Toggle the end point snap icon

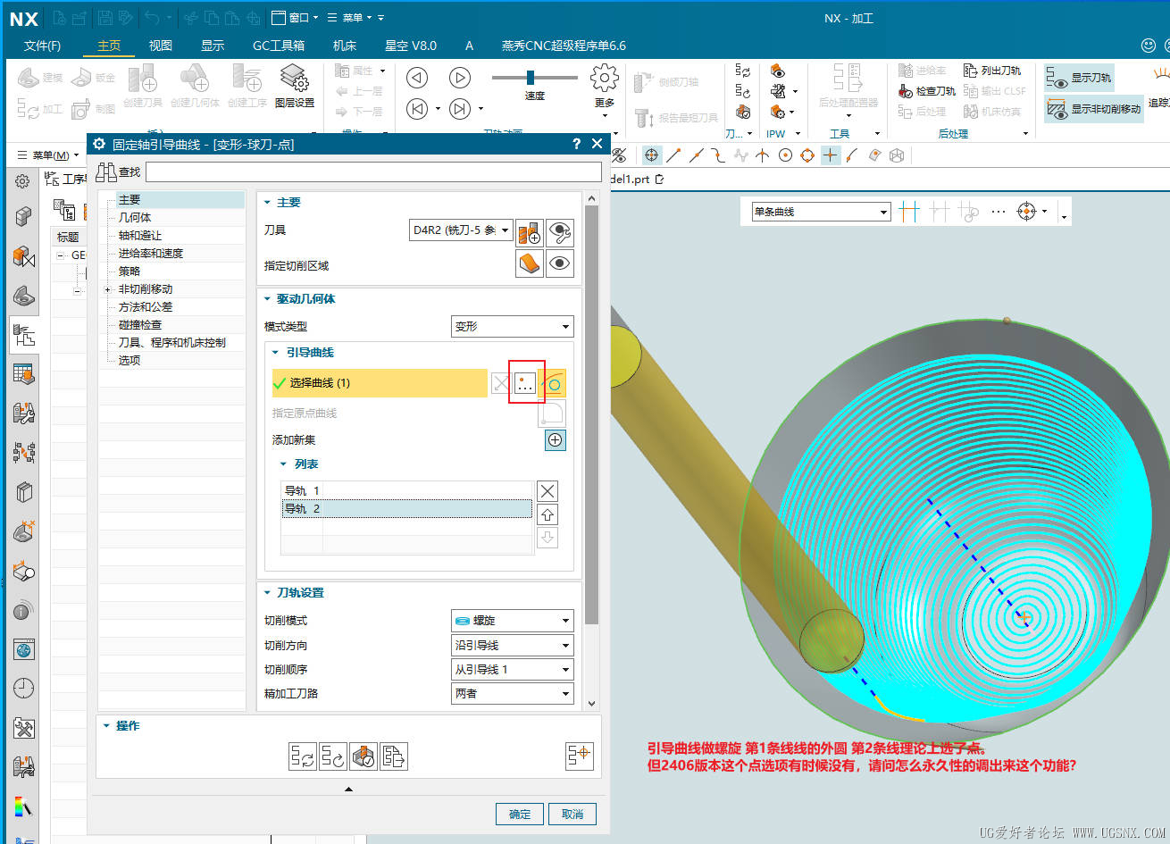click(x=674, y=155)
